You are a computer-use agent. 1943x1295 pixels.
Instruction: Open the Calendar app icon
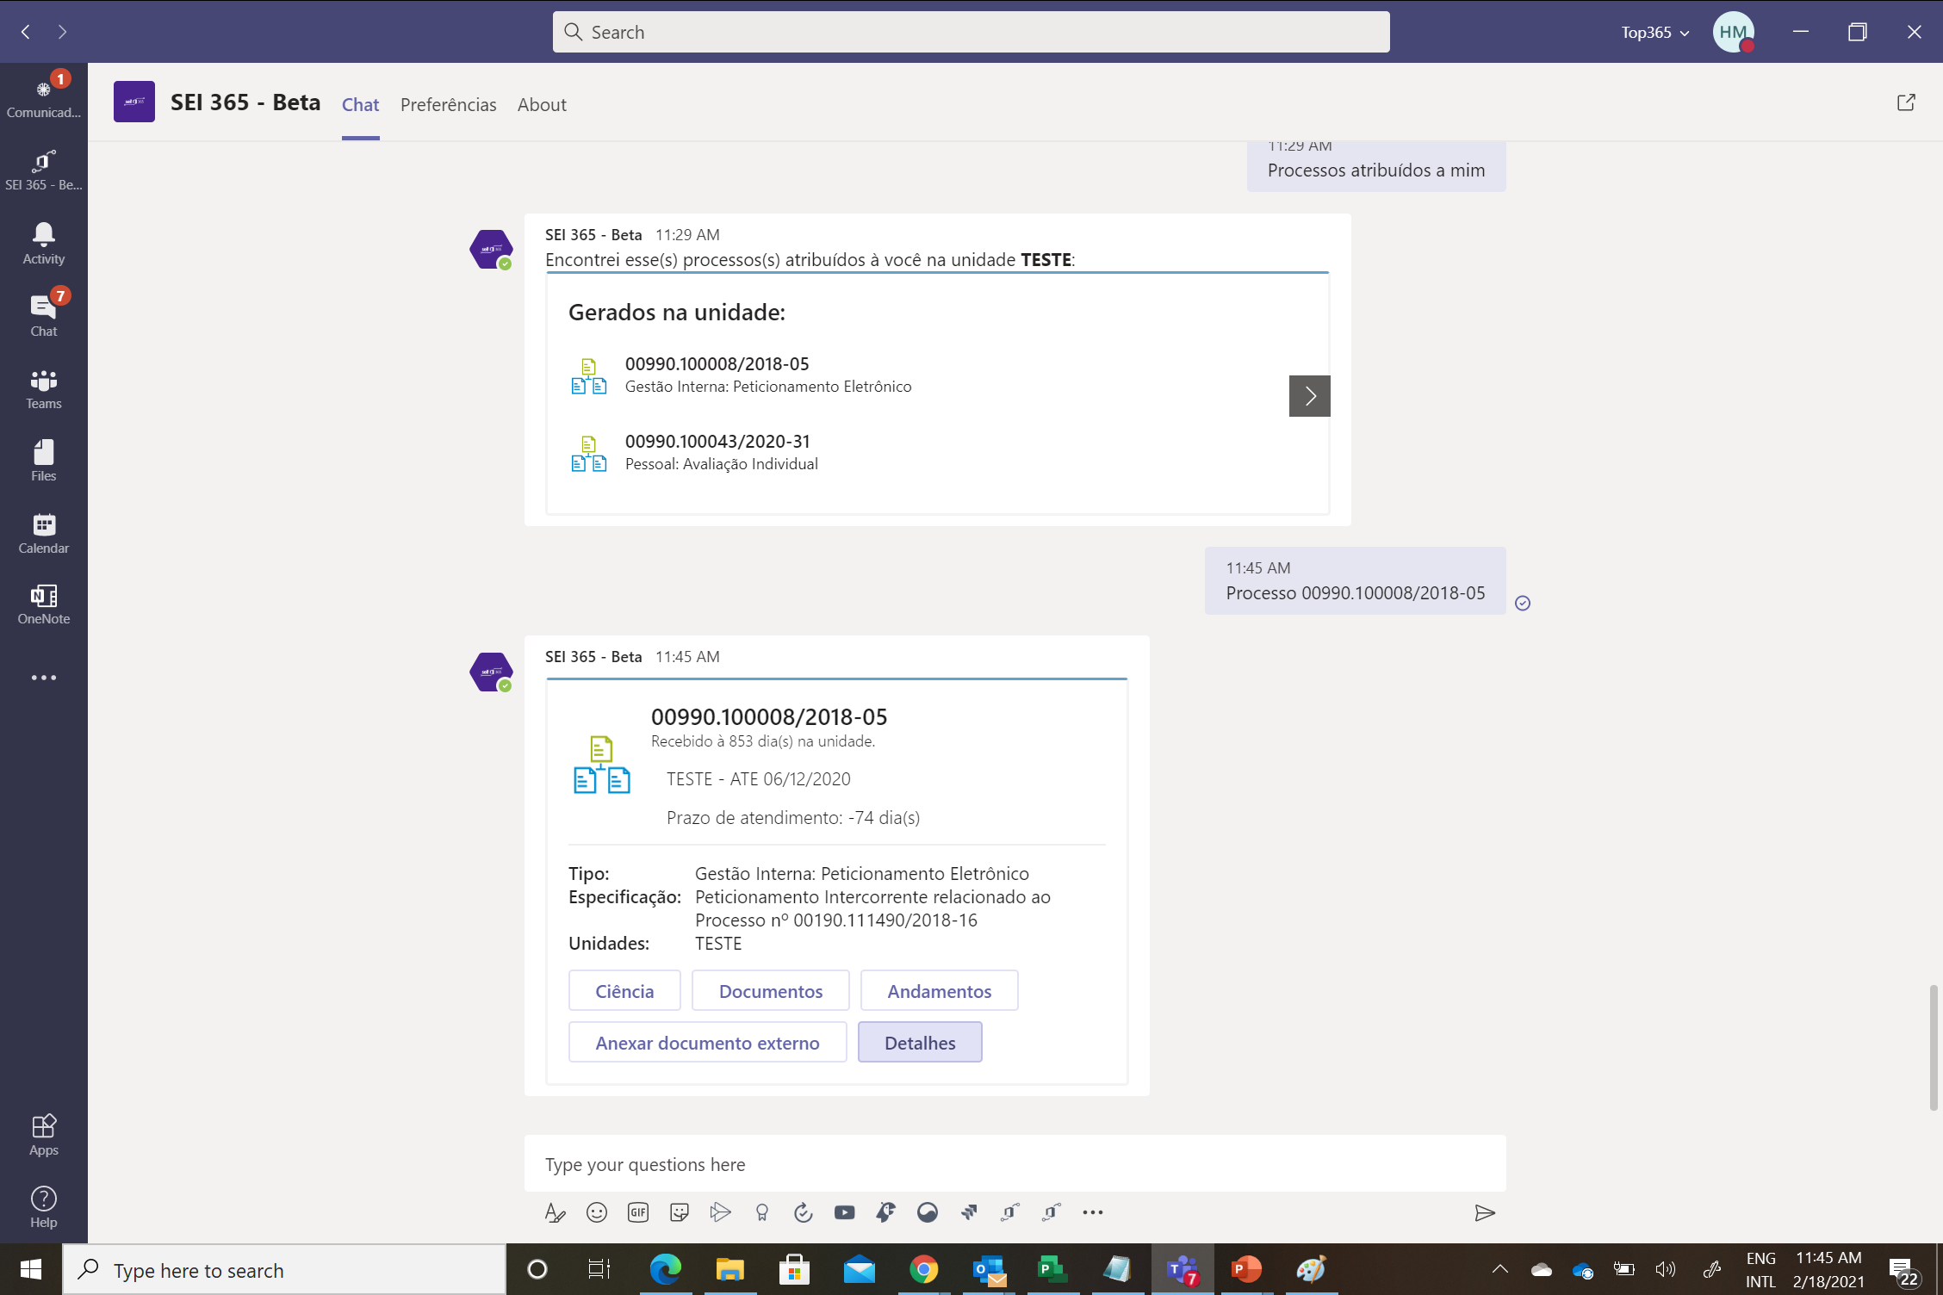point(43,533)
